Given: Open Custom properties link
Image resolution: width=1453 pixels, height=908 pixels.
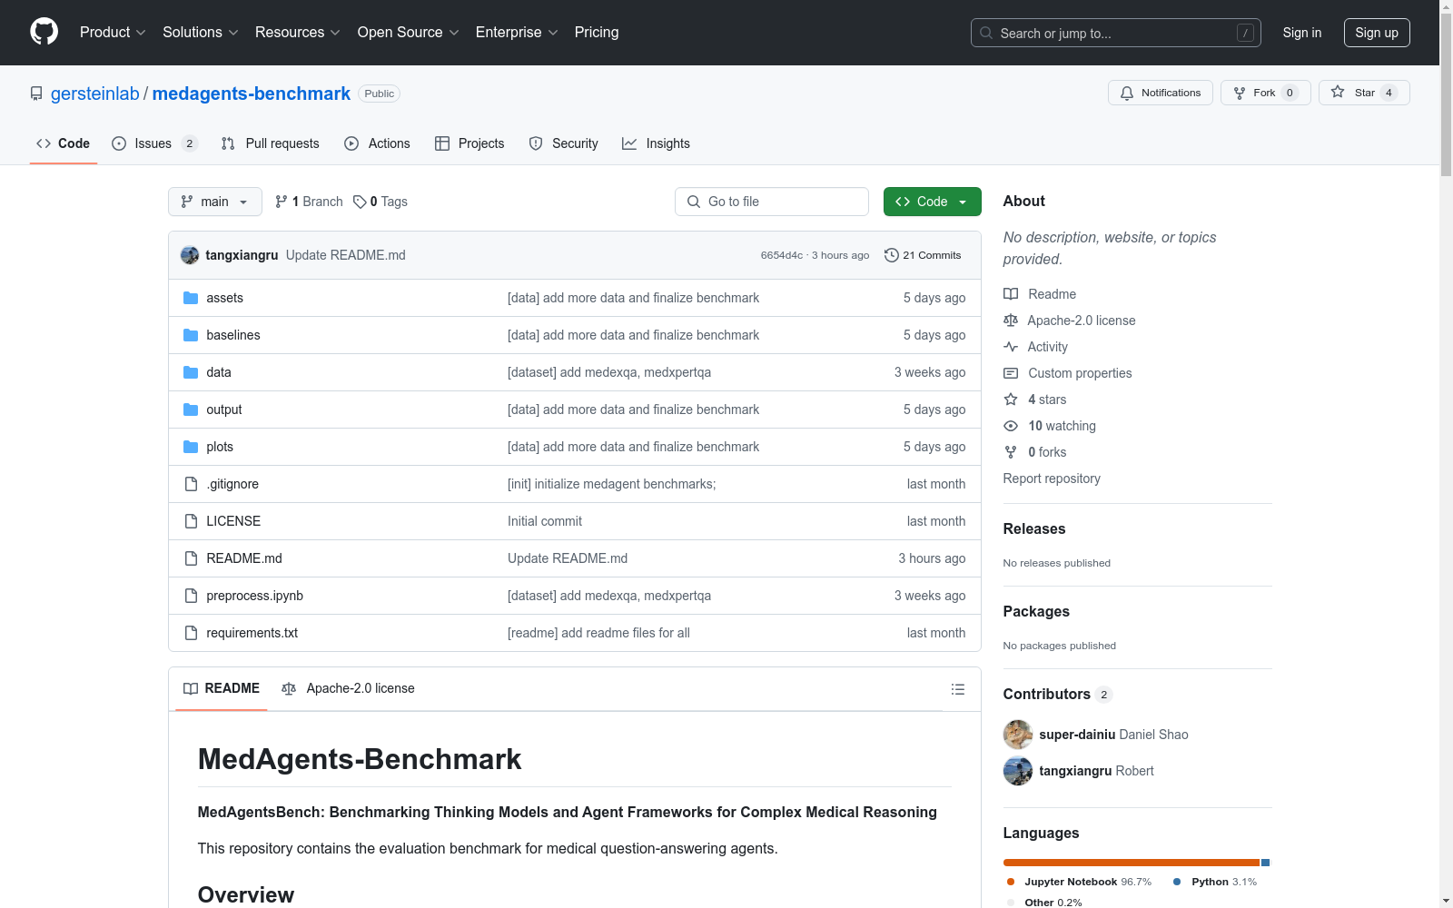Looking at the screenshot, I should (x=1068, y=373).
